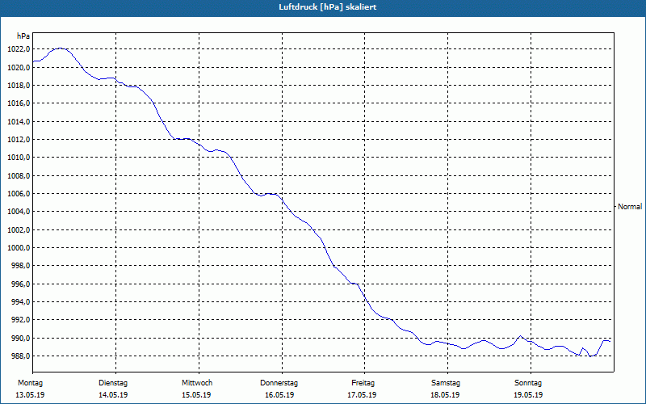Select the 994,0 axis label
The image size is (646, 404).
[x=21, y=302]
